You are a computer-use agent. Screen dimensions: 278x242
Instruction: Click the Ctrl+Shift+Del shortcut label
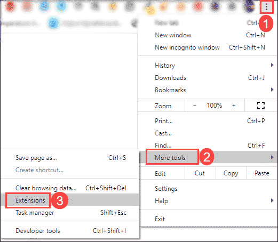[106, 188]
